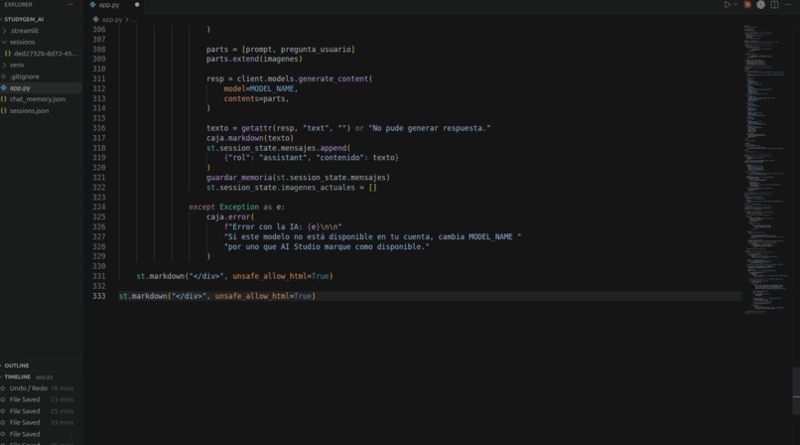Expand the OUTLINE section
The height and width of the screenshot is (445, 800).
[16, 366]
